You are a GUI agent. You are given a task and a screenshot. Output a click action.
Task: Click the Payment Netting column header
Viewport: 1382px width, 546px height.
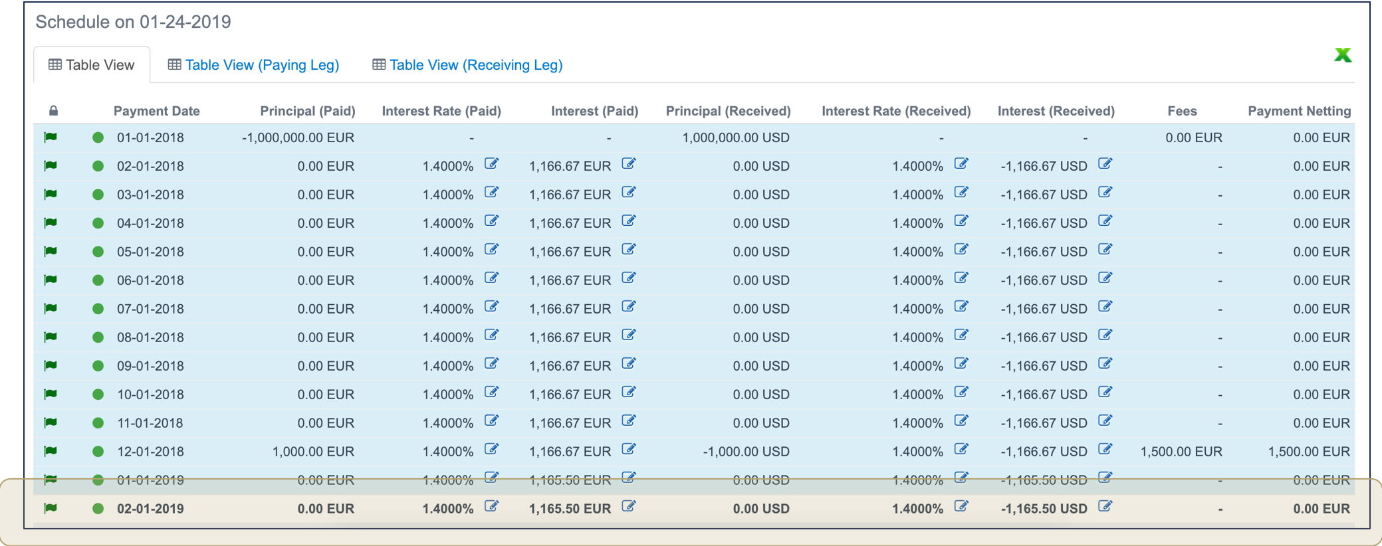coord(1299,111)
